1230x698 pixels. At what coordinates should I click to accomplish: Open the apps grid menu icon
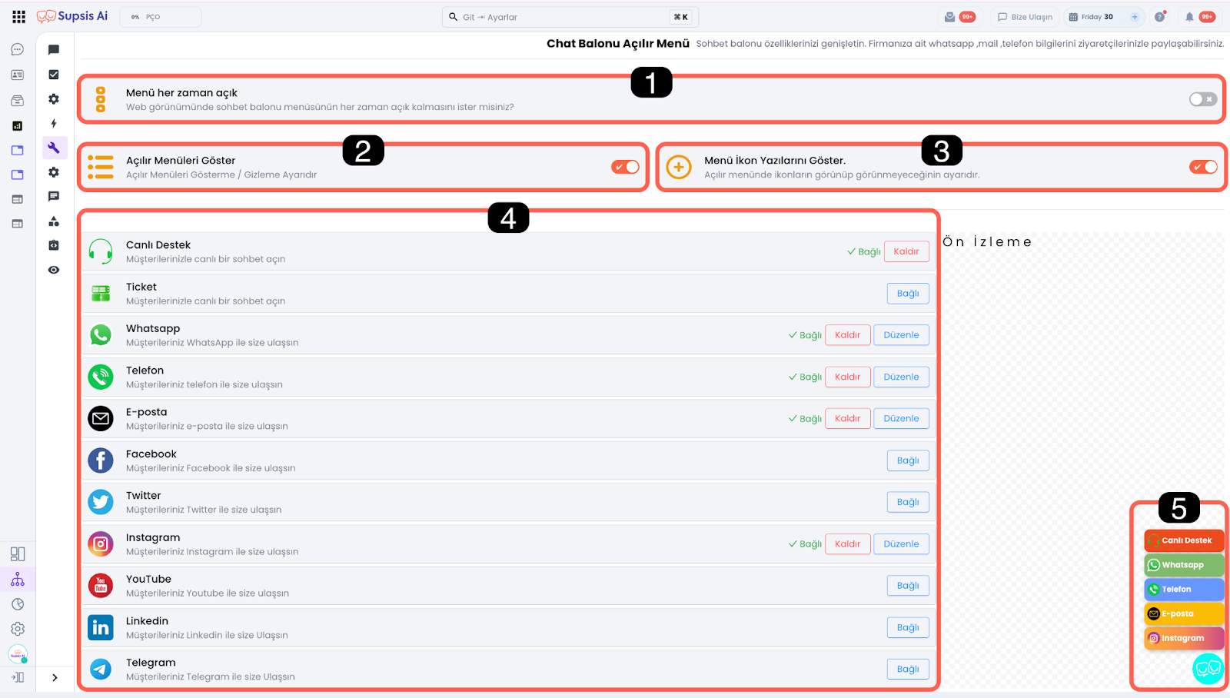18,16
